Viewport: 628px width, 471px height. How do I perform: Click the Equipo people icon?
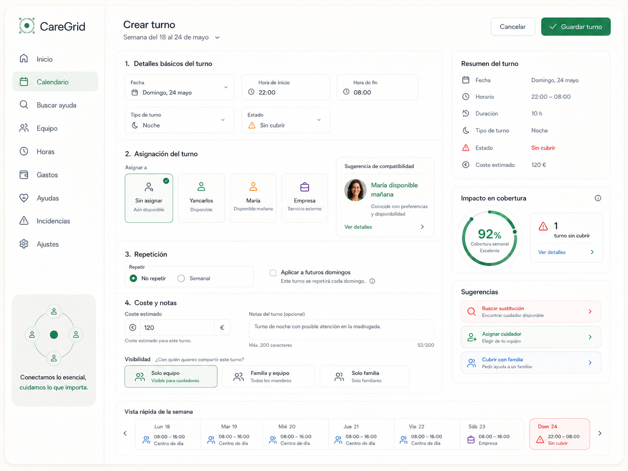[x=24, y=128]
